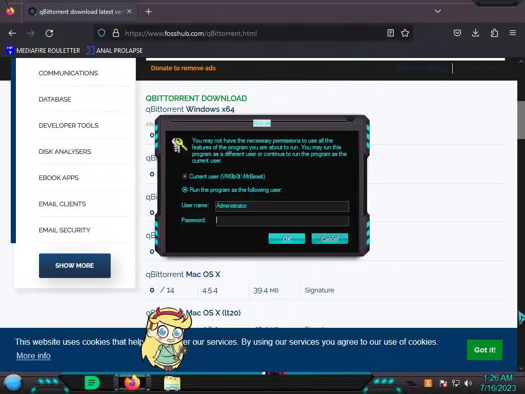The height and width of the screenshot is (394, 525).
Task: Open the Pocket save icon
Action: tap(457, 33)
